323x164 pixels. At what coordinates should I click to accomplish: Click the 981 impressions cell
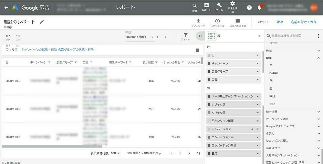coord(151,109)
